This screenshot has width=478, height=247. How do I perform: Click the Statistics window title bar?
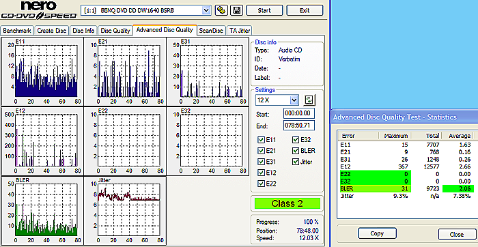[404, 117]
